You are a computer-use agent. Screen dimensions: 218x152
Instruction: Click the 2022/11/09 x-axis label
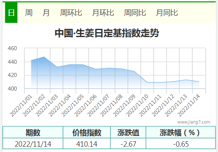(x=124, y=106)
